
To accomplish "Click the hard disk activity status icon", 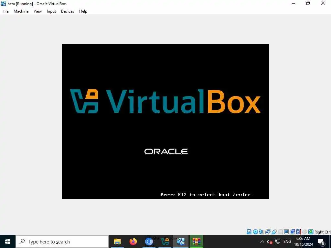I will [249, 232].
